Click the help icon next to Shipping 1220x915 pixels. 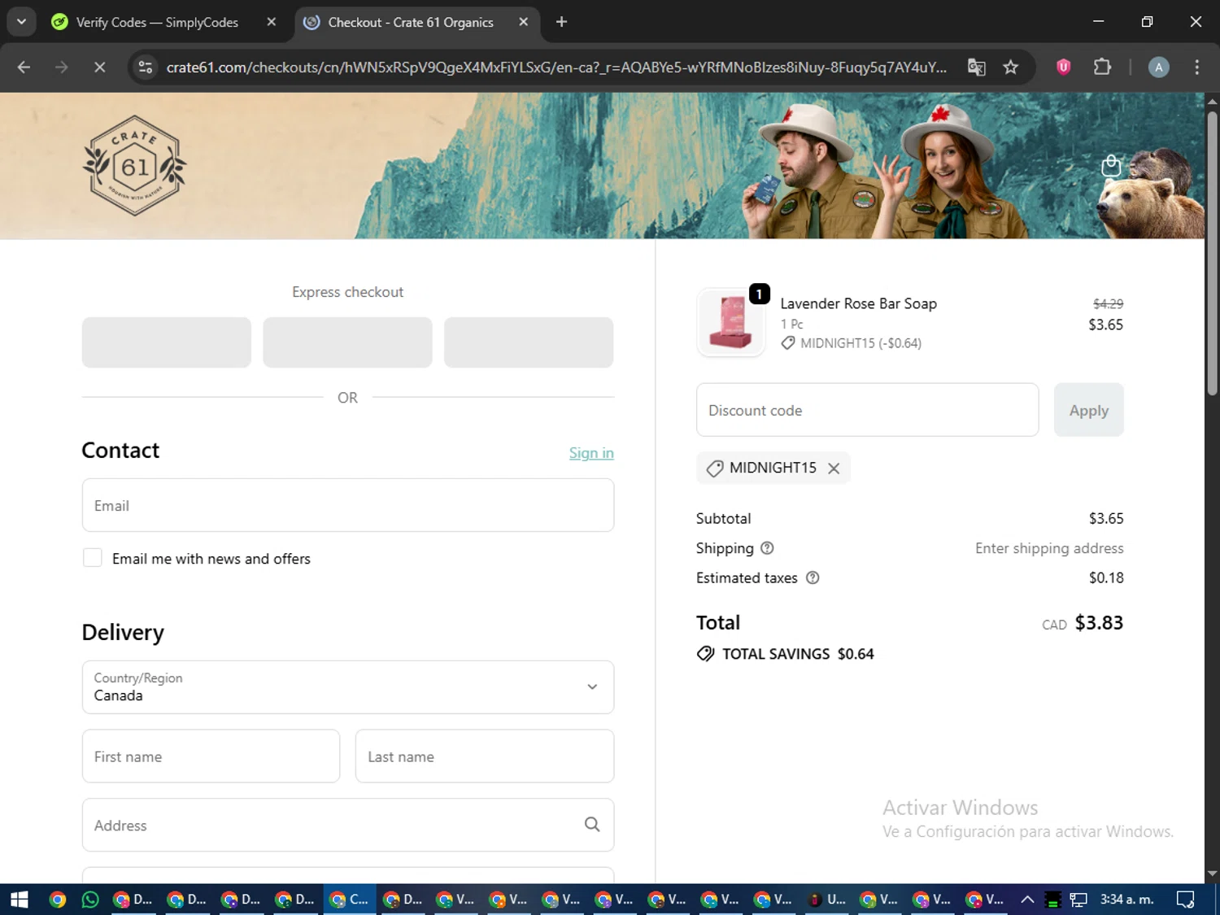[x=767, y=548]
